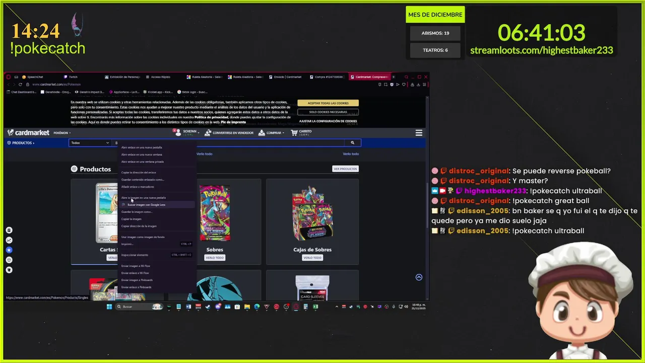Viewport: 645px width, 363px height.
Task: Choose 'Copiar la dirección del enlace'
Action: pos(156,172)
